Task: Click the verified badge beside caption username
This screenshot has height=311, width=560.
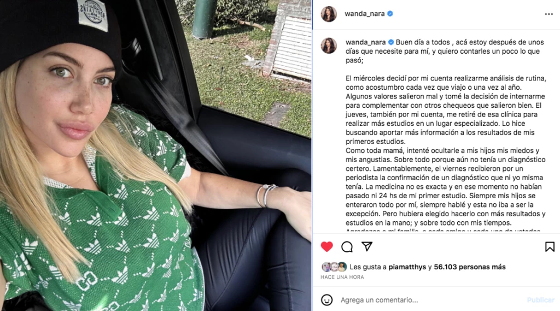Action: point(391,42)
